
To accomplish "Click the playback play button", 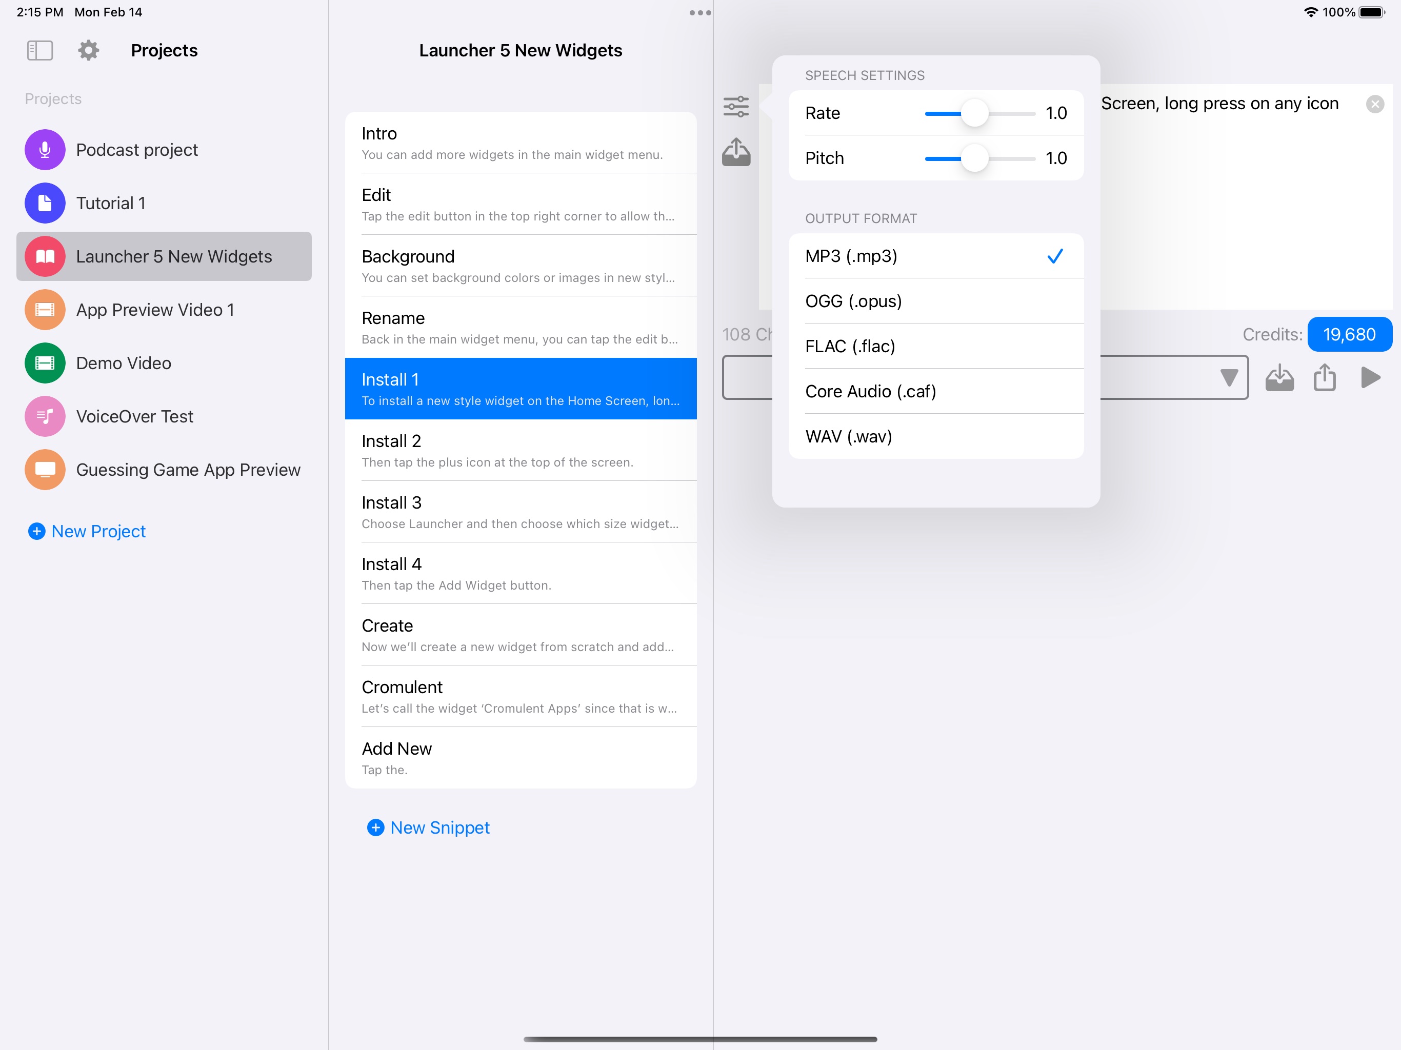I will (1371, 377).
